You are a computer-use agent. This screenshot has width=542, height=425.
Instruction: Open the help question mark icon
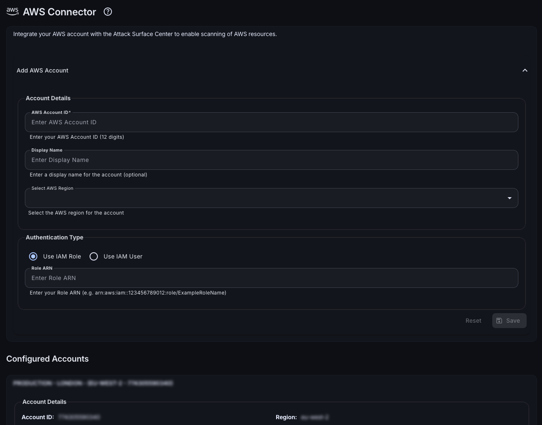tap(107, 12)
